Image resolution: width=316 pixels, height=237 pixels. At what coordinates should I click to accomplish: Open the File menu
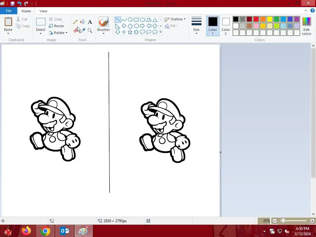(9, 11)
